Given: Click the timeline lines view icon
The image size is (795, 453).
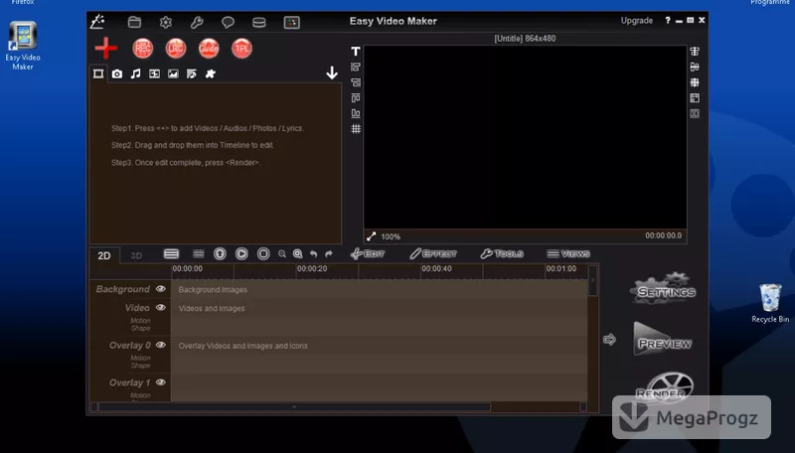Looking at the screenshot, I should tap(171, 254).
